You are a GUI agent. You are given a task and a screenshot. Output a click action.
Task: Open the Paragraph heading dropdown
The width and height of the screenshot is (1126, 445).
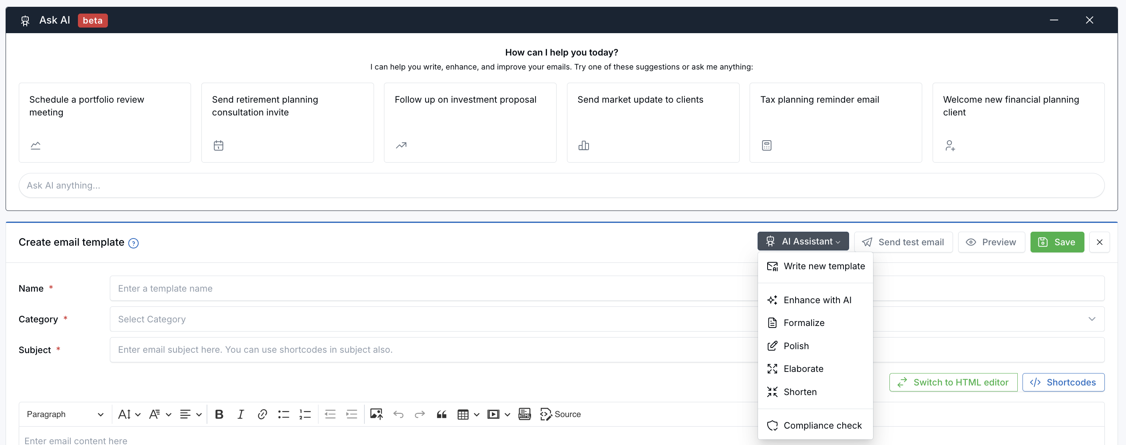(65, 414)
